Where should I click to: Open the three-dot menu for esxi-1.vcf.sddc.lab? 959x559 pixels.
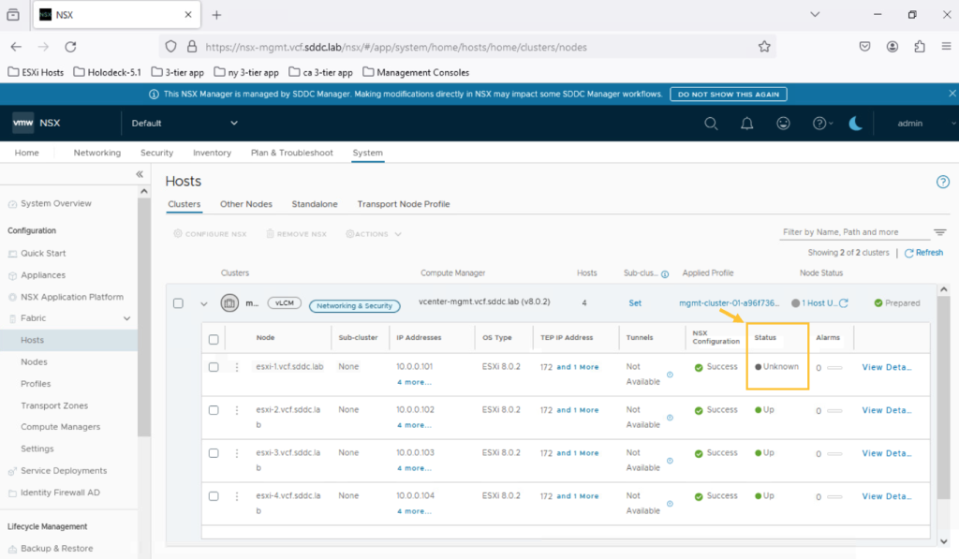tap(237, 367)
